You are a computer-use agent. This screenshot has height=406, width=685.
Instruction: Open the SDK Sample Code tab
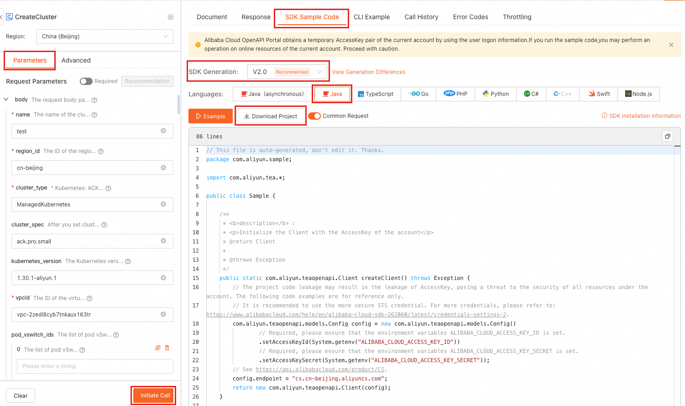(x=312, y=17)
